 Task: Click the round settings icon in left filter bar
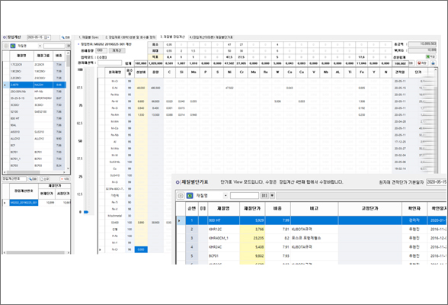pyautogui.click(x=6, y=46)
